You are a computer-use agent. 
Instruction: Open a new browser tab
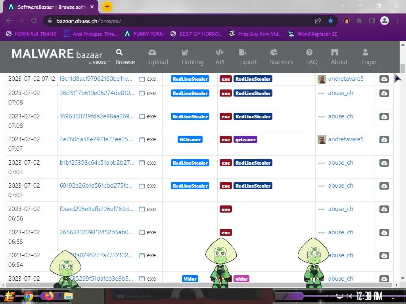point(107,7)
